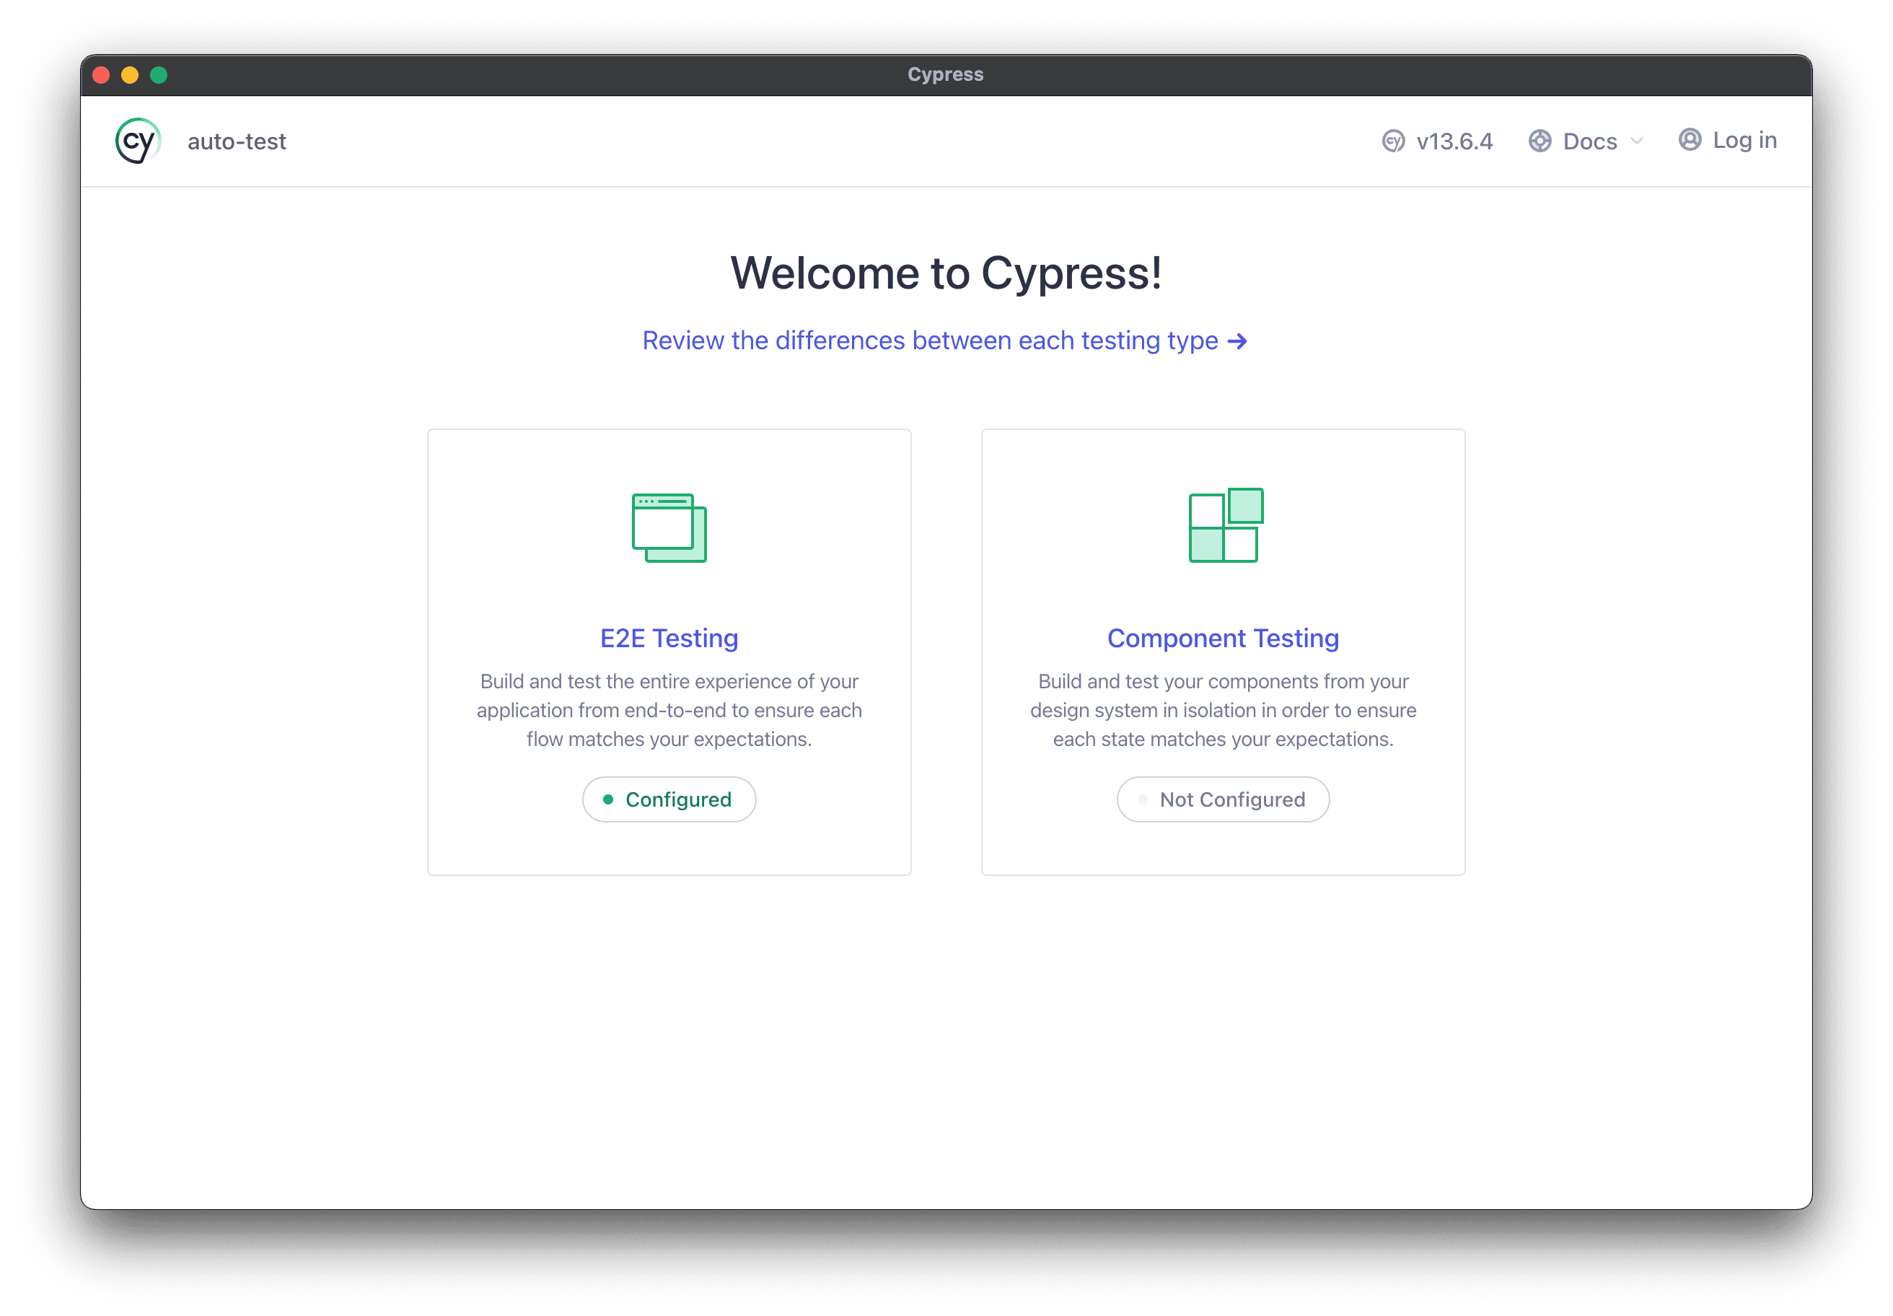The height and width of the screenshot is (1316, 1893).
Task: Click the E2E Testing browser window icon
Action: pyautogui.click(x=669, y=527)
